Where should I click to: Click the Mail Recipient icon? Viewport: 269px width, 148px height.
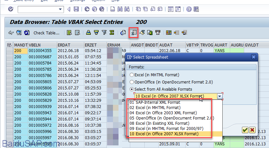[x=158, y=32]
